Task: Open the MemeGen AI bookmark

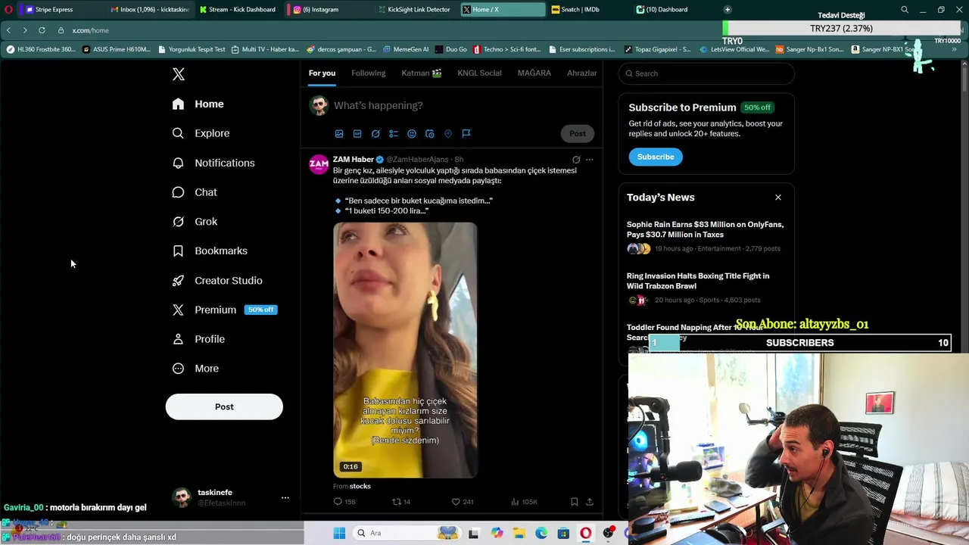Action: point(406,49)
